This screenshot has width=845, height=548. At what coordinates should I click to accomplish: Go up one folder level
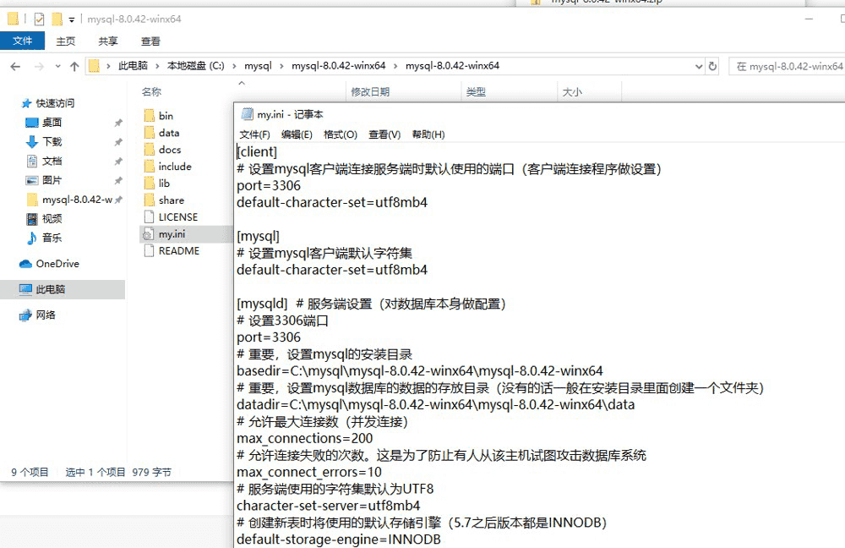(74, 66)
